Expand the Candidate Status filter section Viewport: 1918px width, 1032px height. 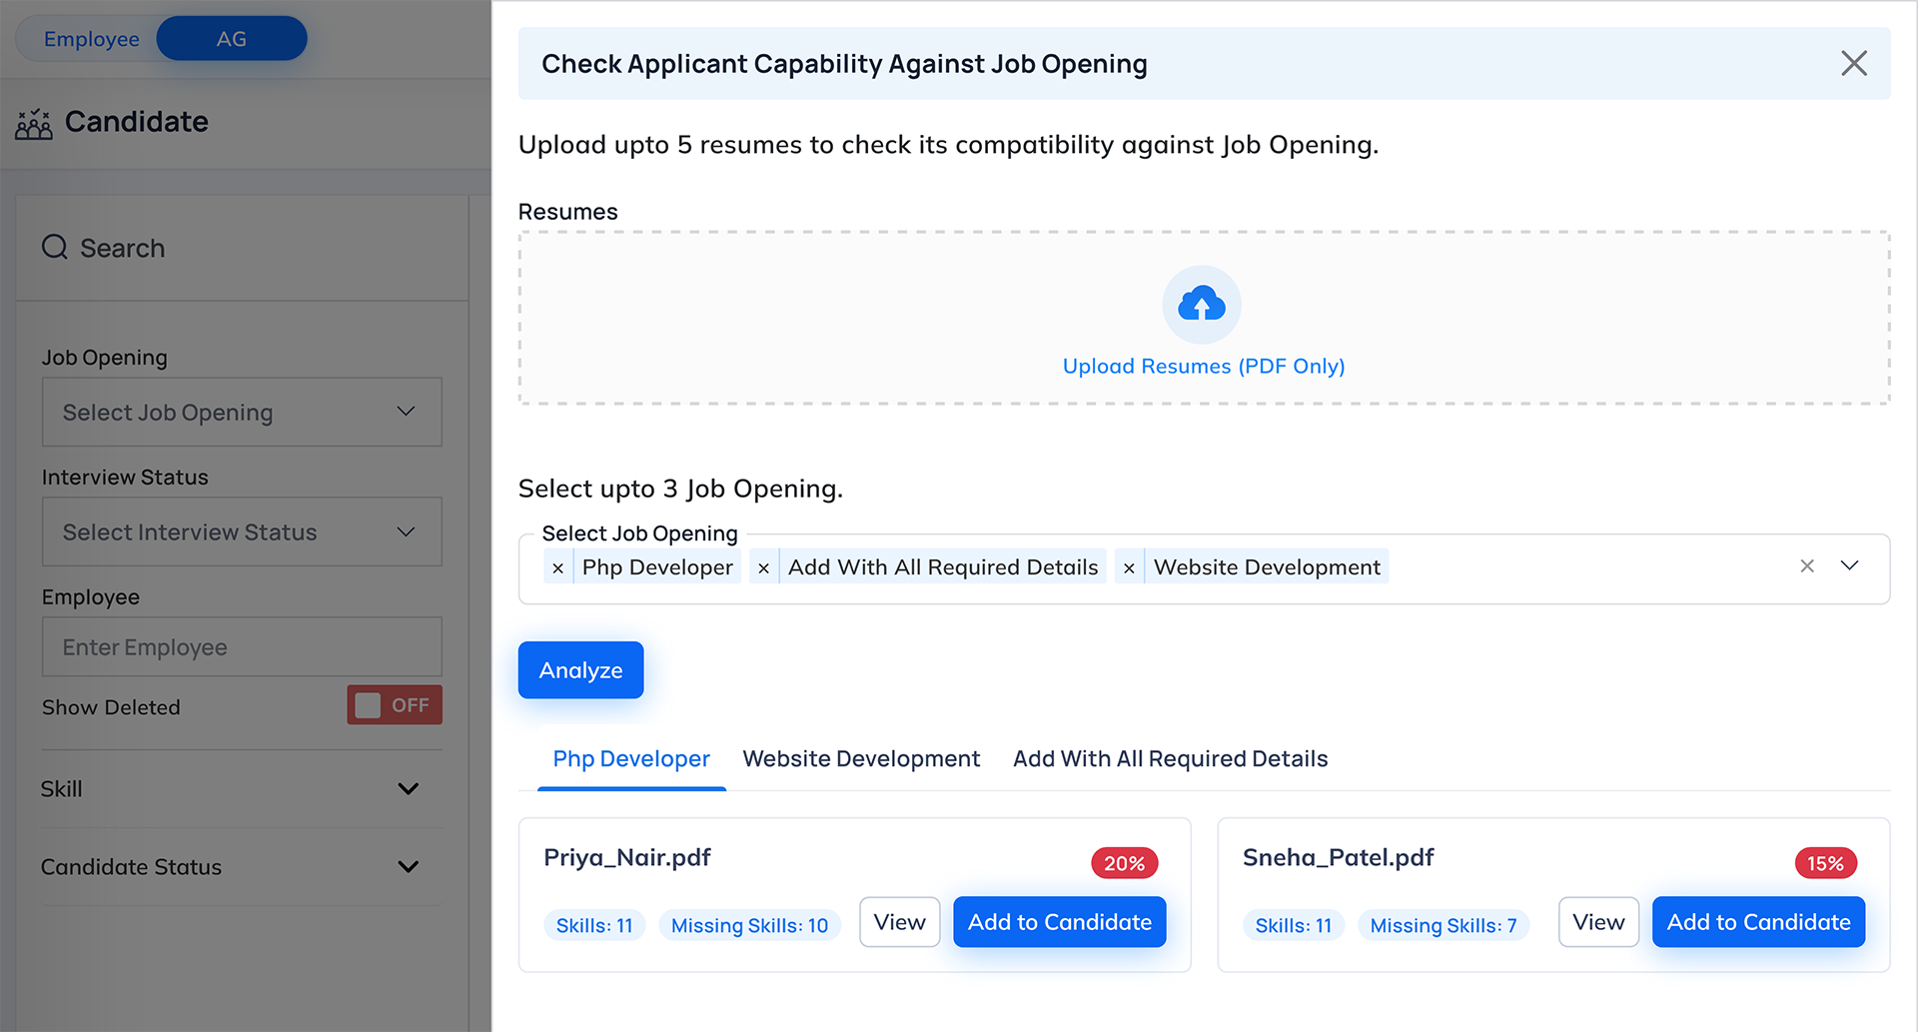408,867
